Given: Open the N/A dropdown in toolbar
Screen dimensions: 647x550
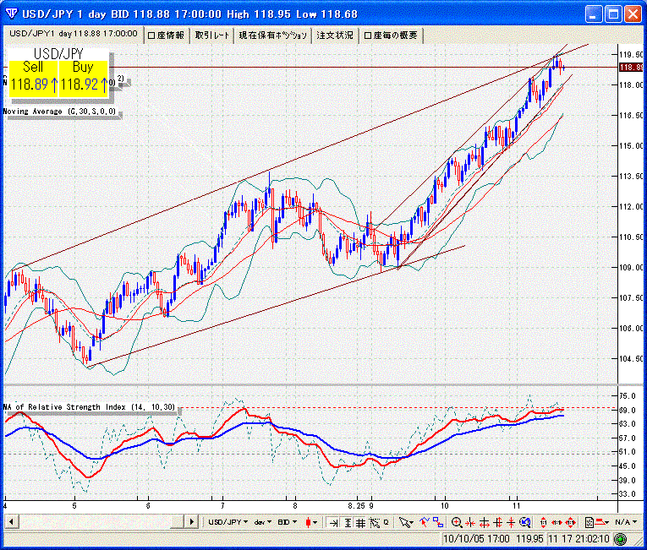Looking at the screenshot, I should [626, 522].
